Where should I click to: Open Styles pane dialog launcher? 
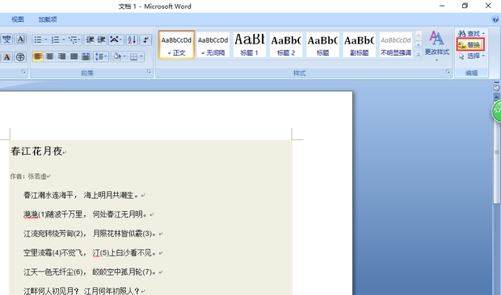[448, 72]
